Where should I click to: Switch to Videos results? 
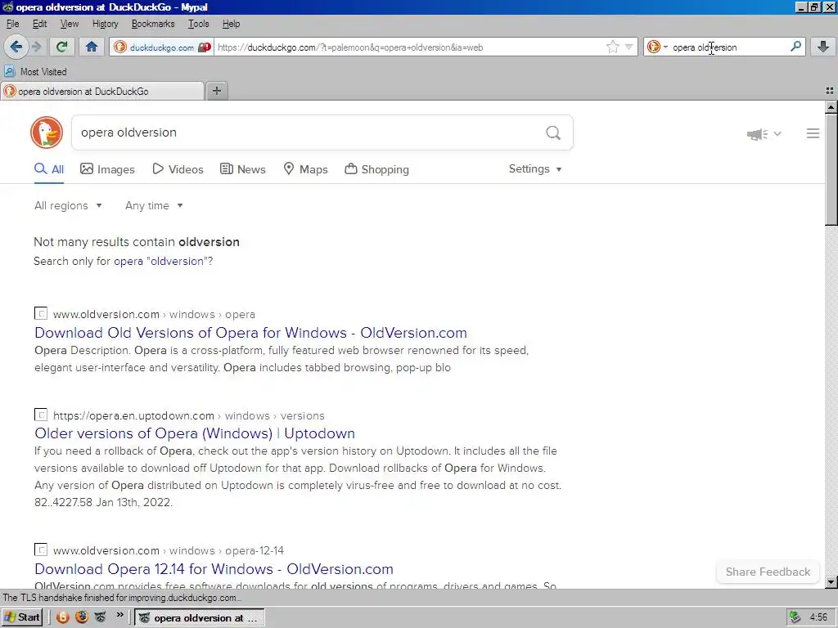click(178, 169)
